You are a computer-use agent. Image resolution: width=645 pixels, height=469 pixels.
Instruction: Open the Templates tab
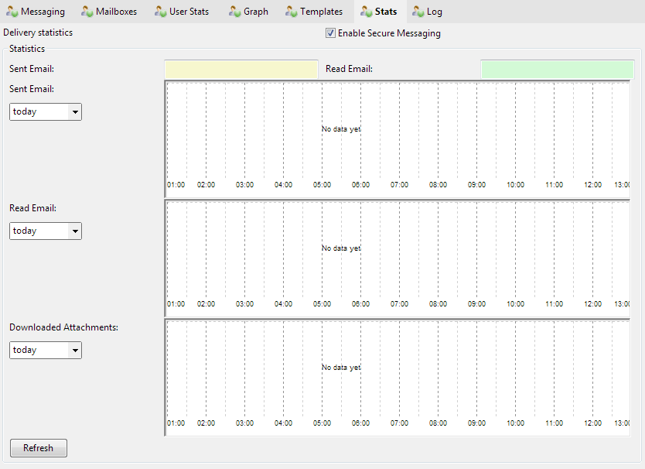tap(321, 12)
